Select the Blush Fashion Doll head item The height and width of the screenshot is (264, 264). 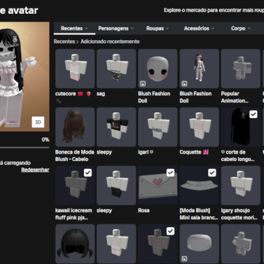pos(158,69)
